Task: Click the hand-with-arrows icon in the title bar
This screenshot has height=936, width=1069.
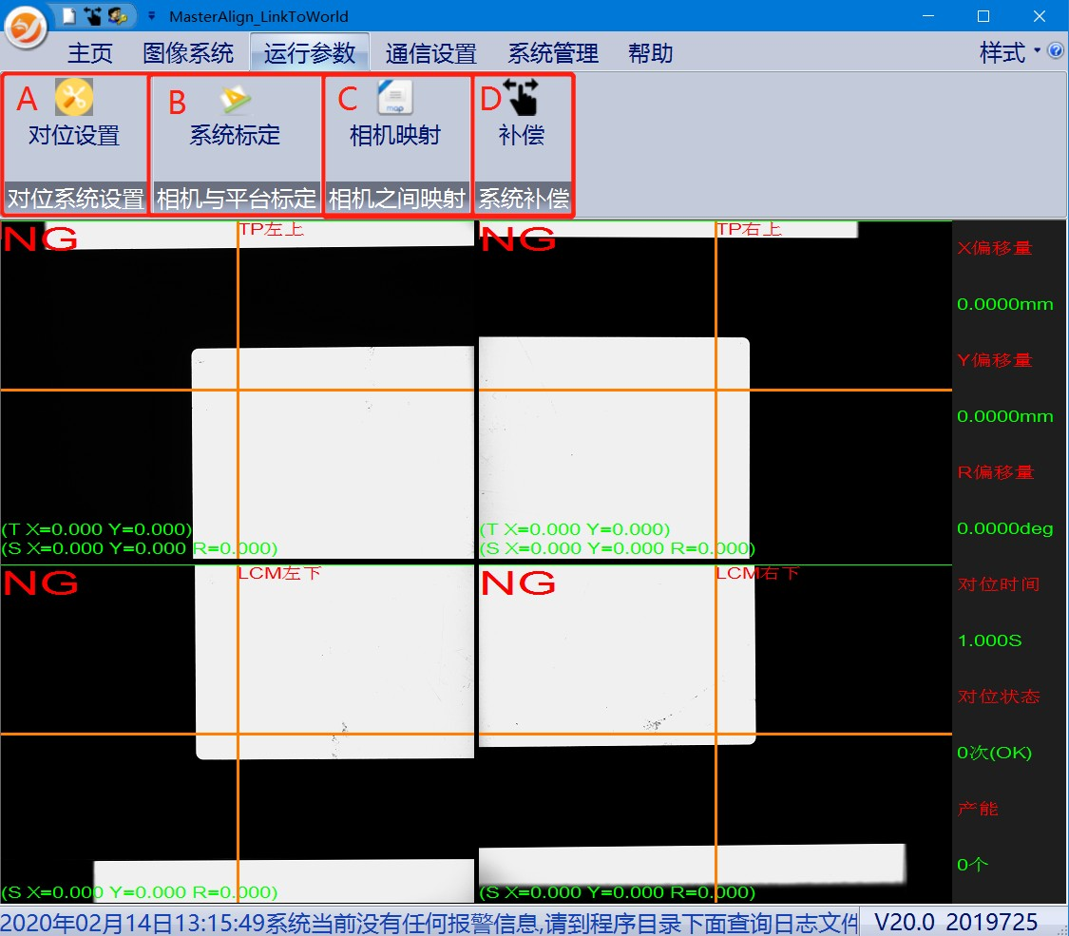Action: point(92,16)
